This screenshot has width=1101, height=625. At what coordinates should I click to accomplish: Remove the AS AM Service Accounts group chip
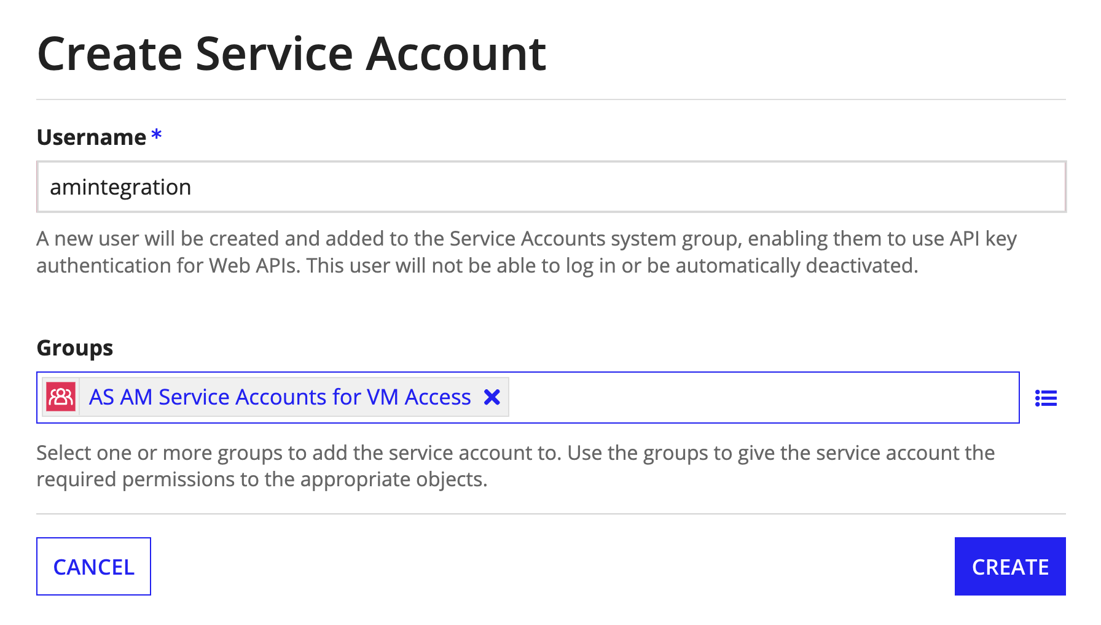click(x=492, y=397)
